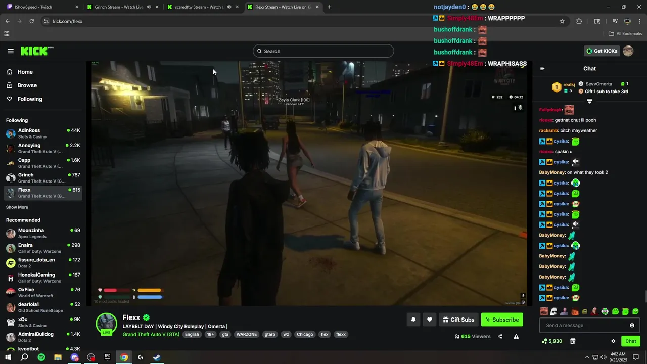Viewport: 647px width, 364px height.
Task: Show hidden system tray icons
Action: click(x=587, y=357)
